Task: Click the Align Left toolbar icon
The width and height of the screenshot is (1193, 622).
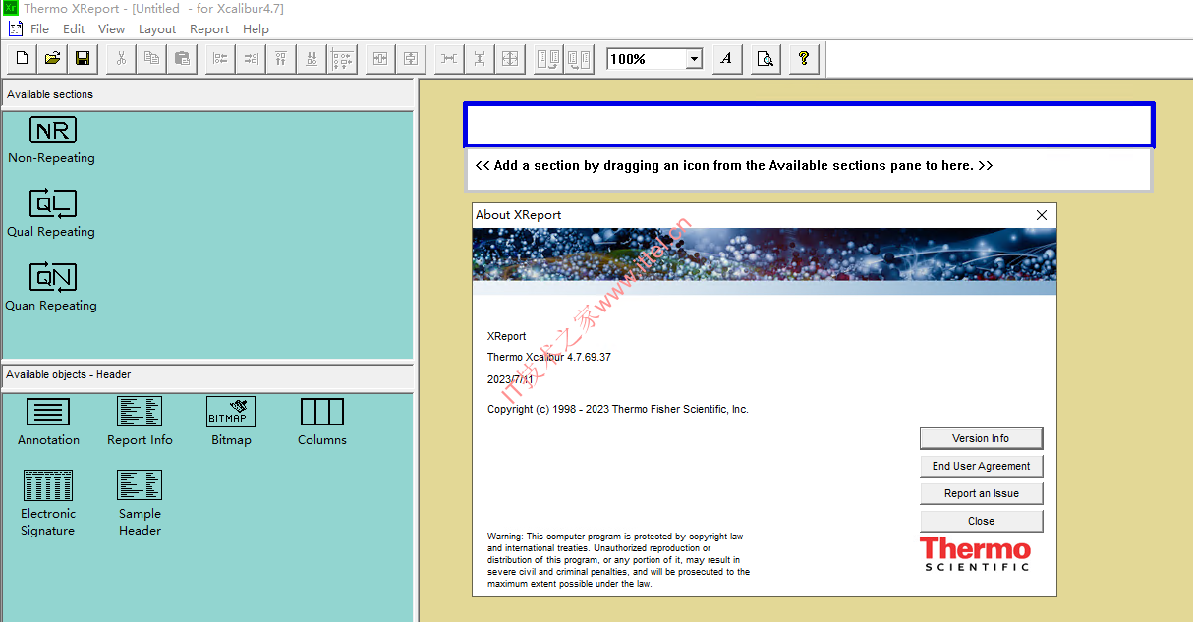Action: point(220,59)
